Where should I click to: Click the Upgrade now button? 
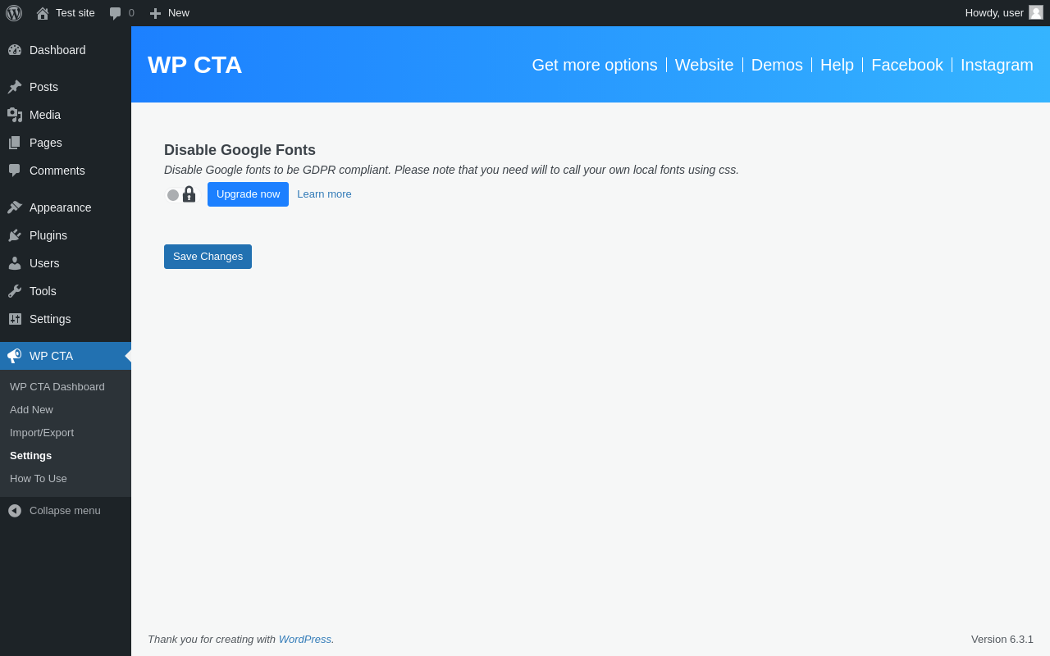click(248, 194)
